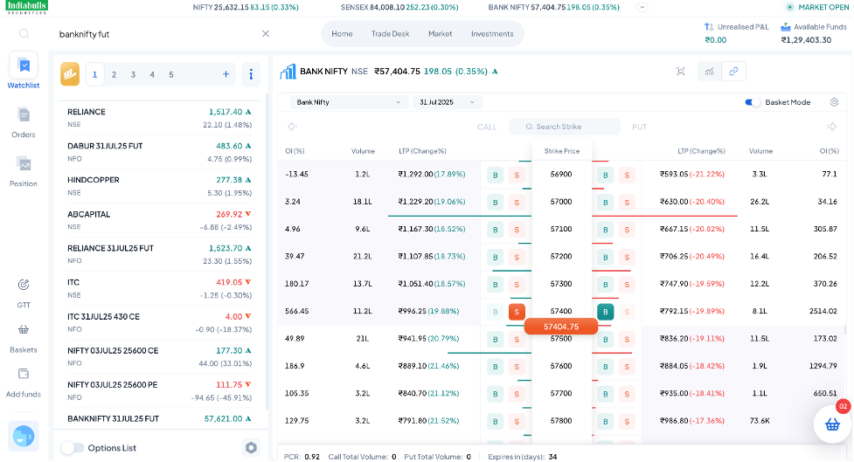Click the link icon in header

coord(733,72)
